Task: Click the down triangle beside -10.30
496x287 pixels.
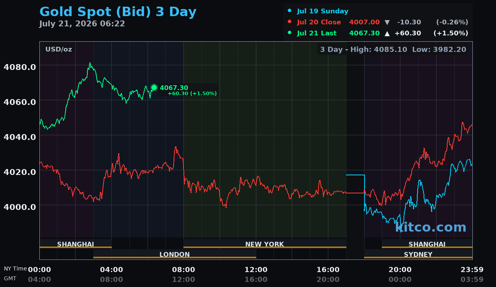Action: [387, 22]
